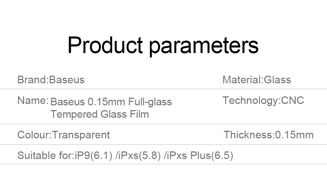Select the Technology label

click(251, 100)
